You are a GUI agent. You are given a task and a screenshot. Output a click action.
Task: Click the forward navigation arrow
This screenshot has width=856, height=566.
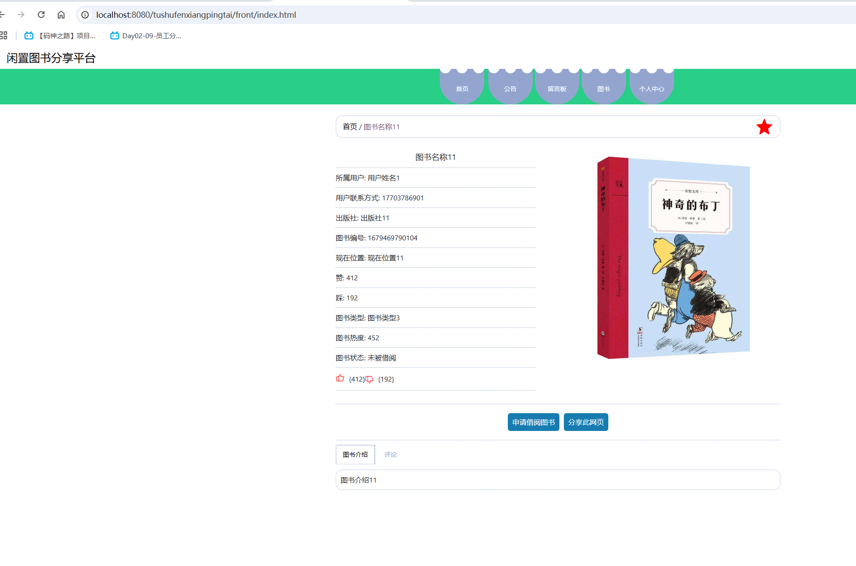[21, 15]
